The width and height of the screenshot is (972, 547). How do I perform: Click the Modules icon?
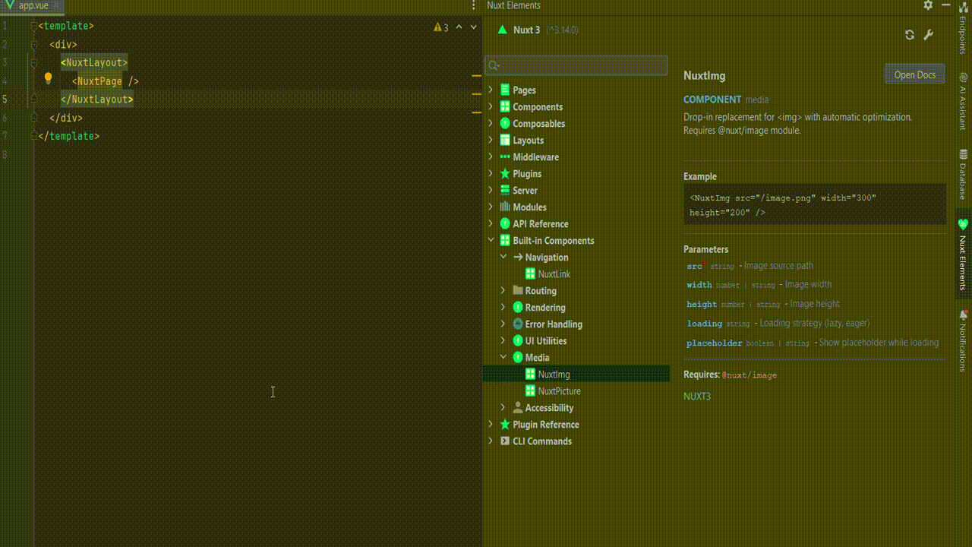(505, 207)
